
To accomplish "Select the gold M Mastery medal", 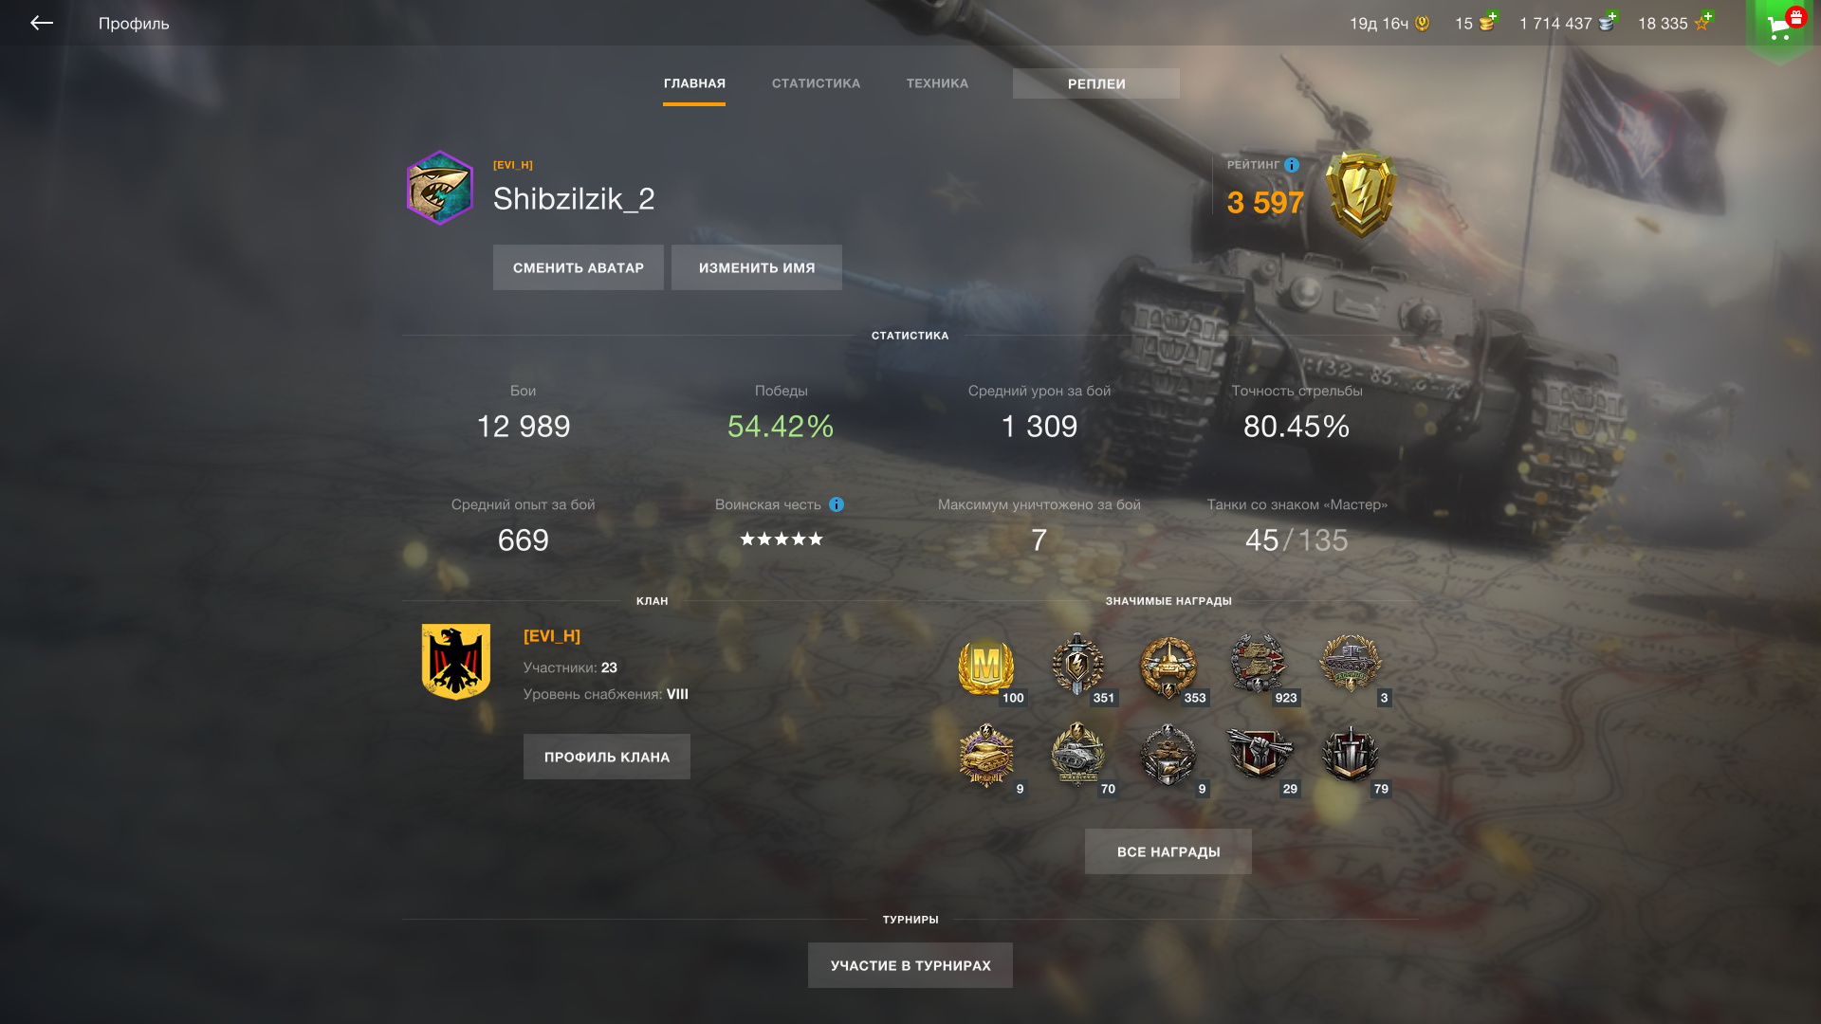I will coord(986,667).
